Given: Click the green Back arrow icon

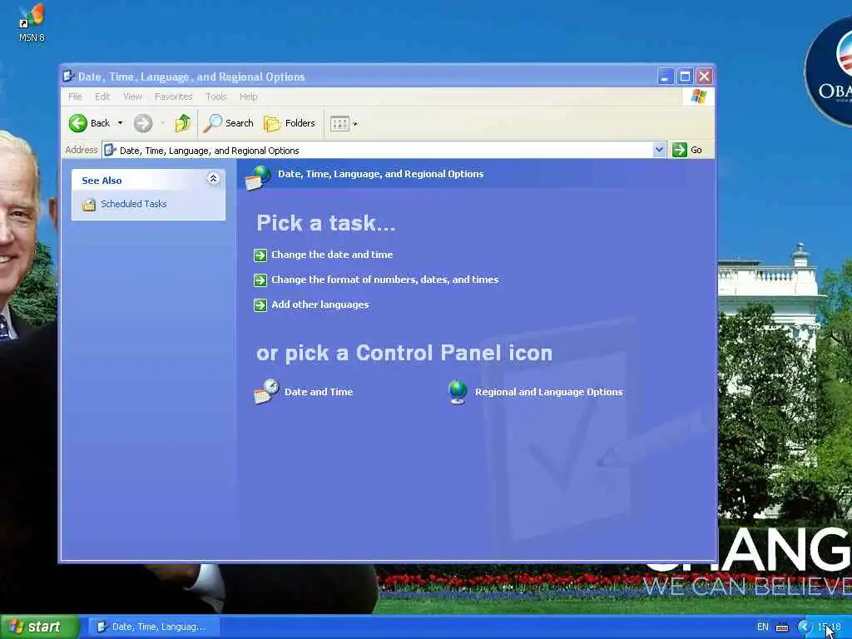Looking at the screenshot, I should coord(77,123).
